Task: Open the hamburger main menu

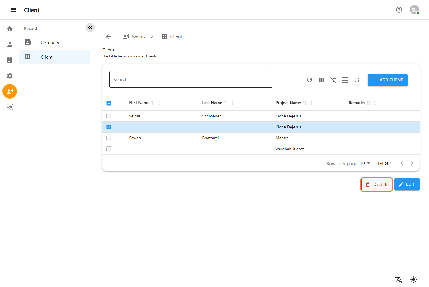Action: pyautogui.click(x=13, y=10)
